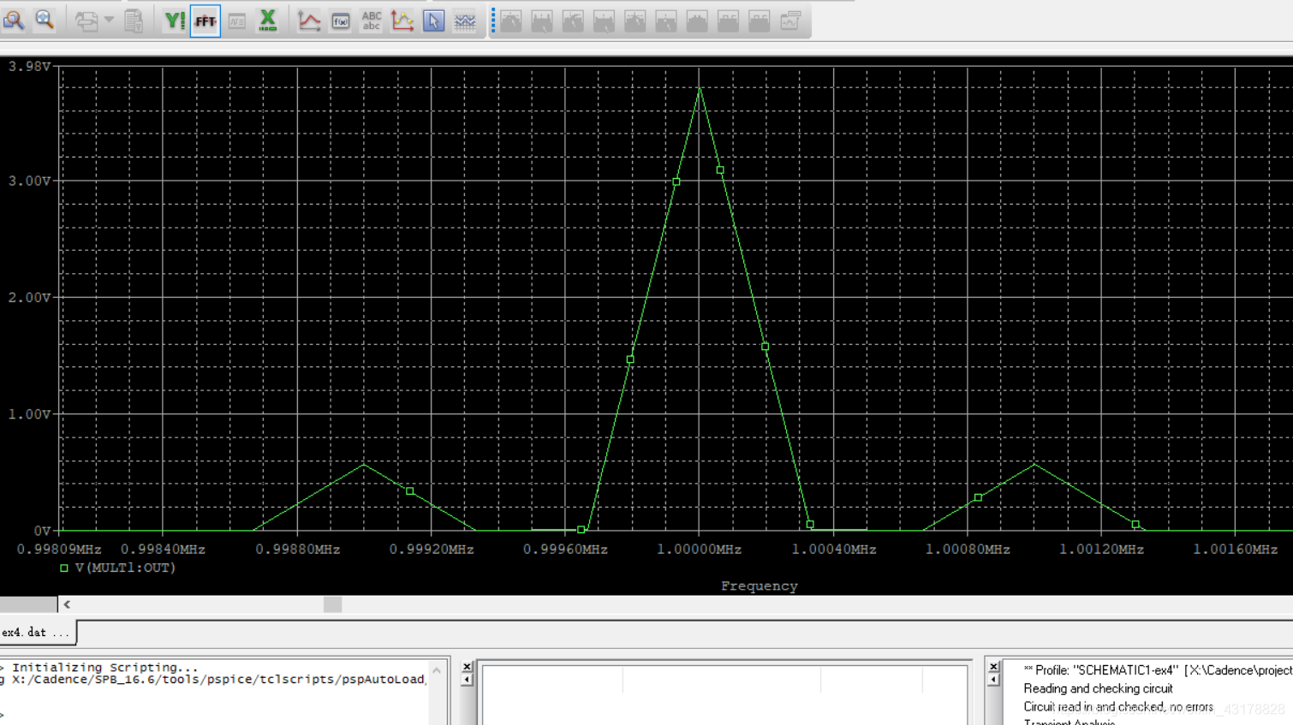Click the sixth greyed cursor icon
Image resolution: width=1293 pixels, height=725 pixels.
coord(665,21)
